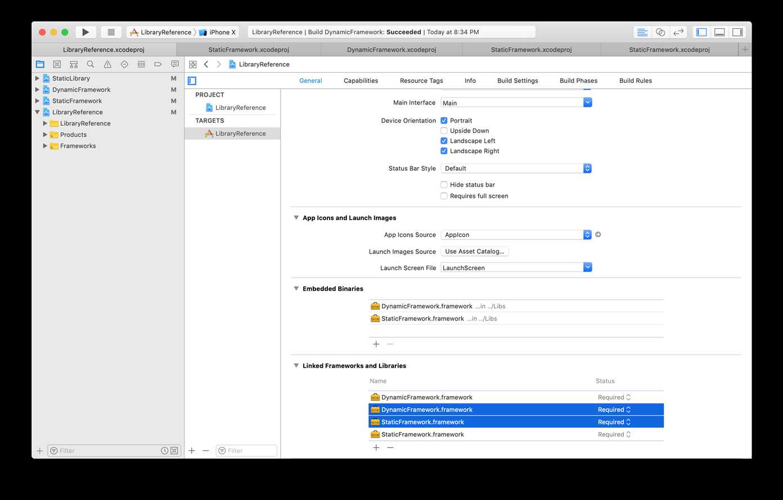Screen dimensions: 783x500
Task: Toggle the Navigator panel visibility
Action: (701, 32)
